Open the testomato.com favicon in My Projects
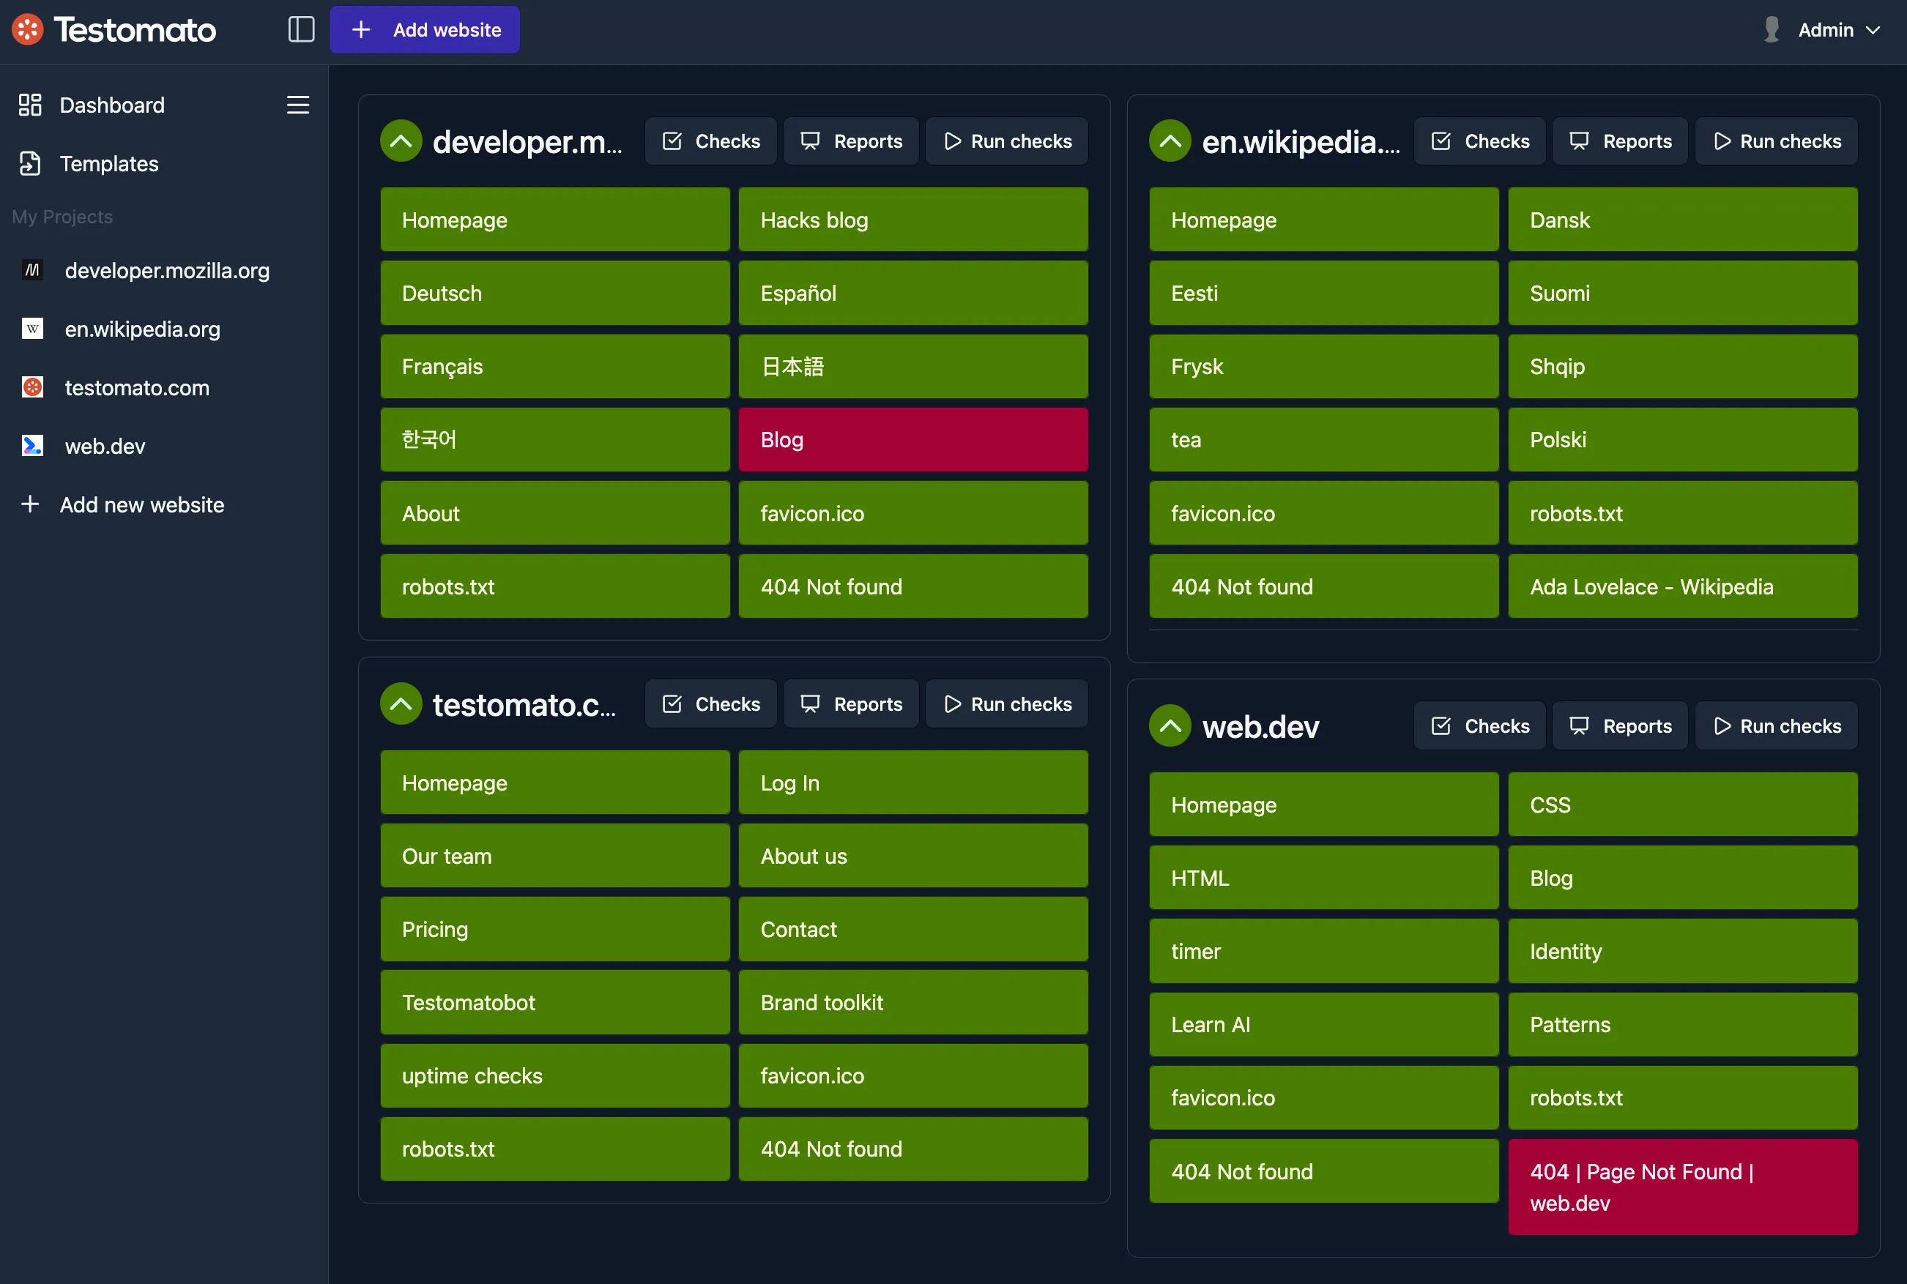Viewport: 1907px width, 1284px height. [x=32, y=387]
